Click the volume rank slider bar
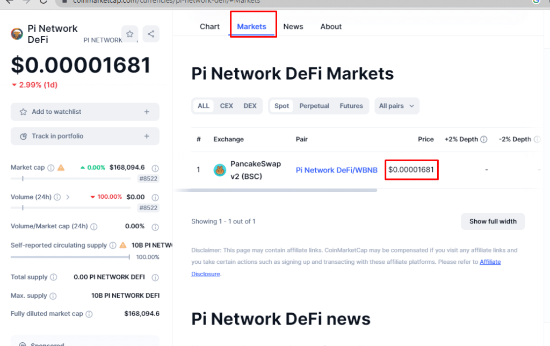 (71, 208)
